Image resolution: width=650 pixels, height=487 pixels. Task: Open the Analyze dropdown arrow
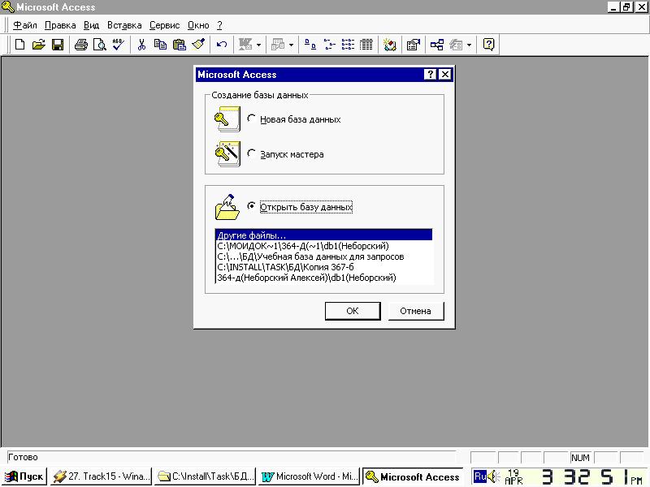pyautogui.click(x=291, y=45)
